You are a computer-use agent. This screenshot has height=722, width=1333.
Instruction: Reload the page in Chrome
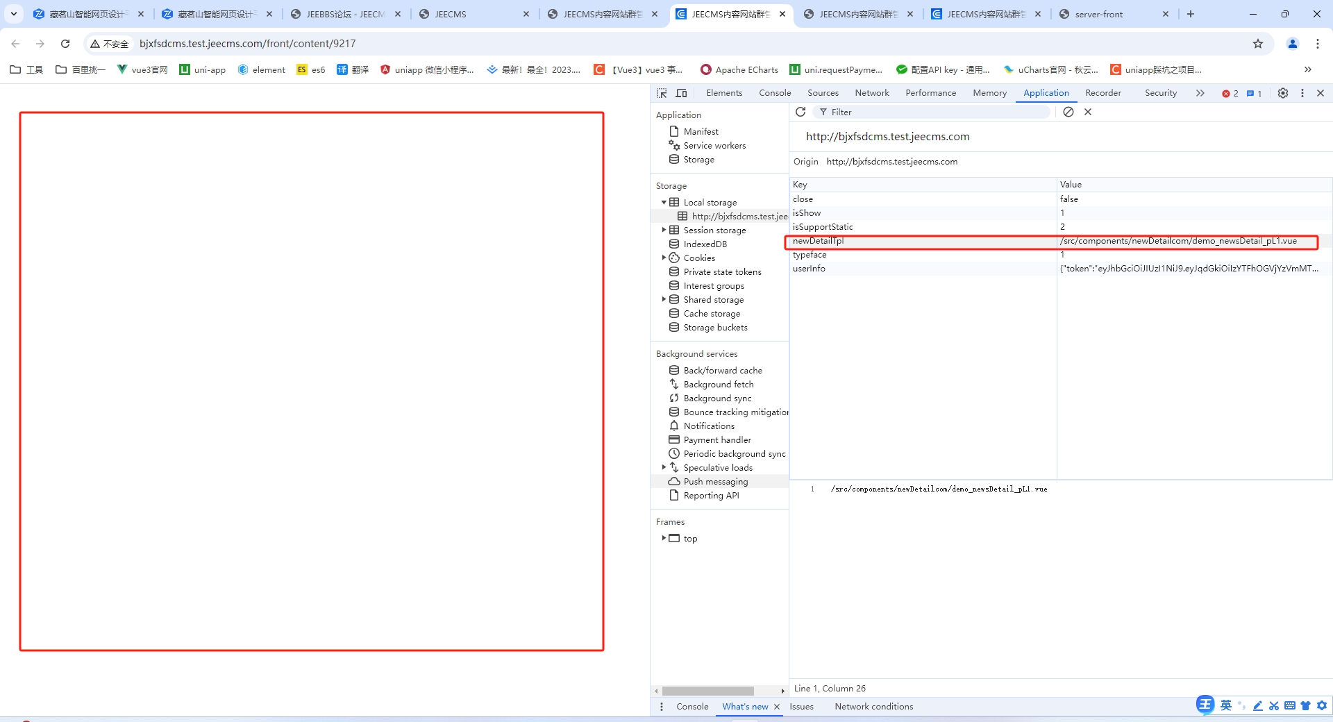[65, 44]
